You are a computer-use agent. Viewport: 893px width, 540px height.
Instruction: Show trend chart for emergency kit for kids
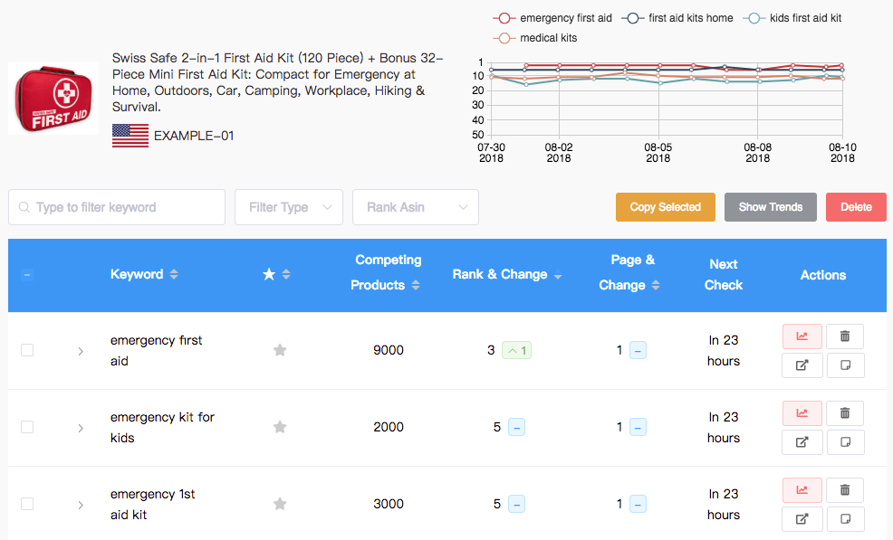(x=802, y=413)
